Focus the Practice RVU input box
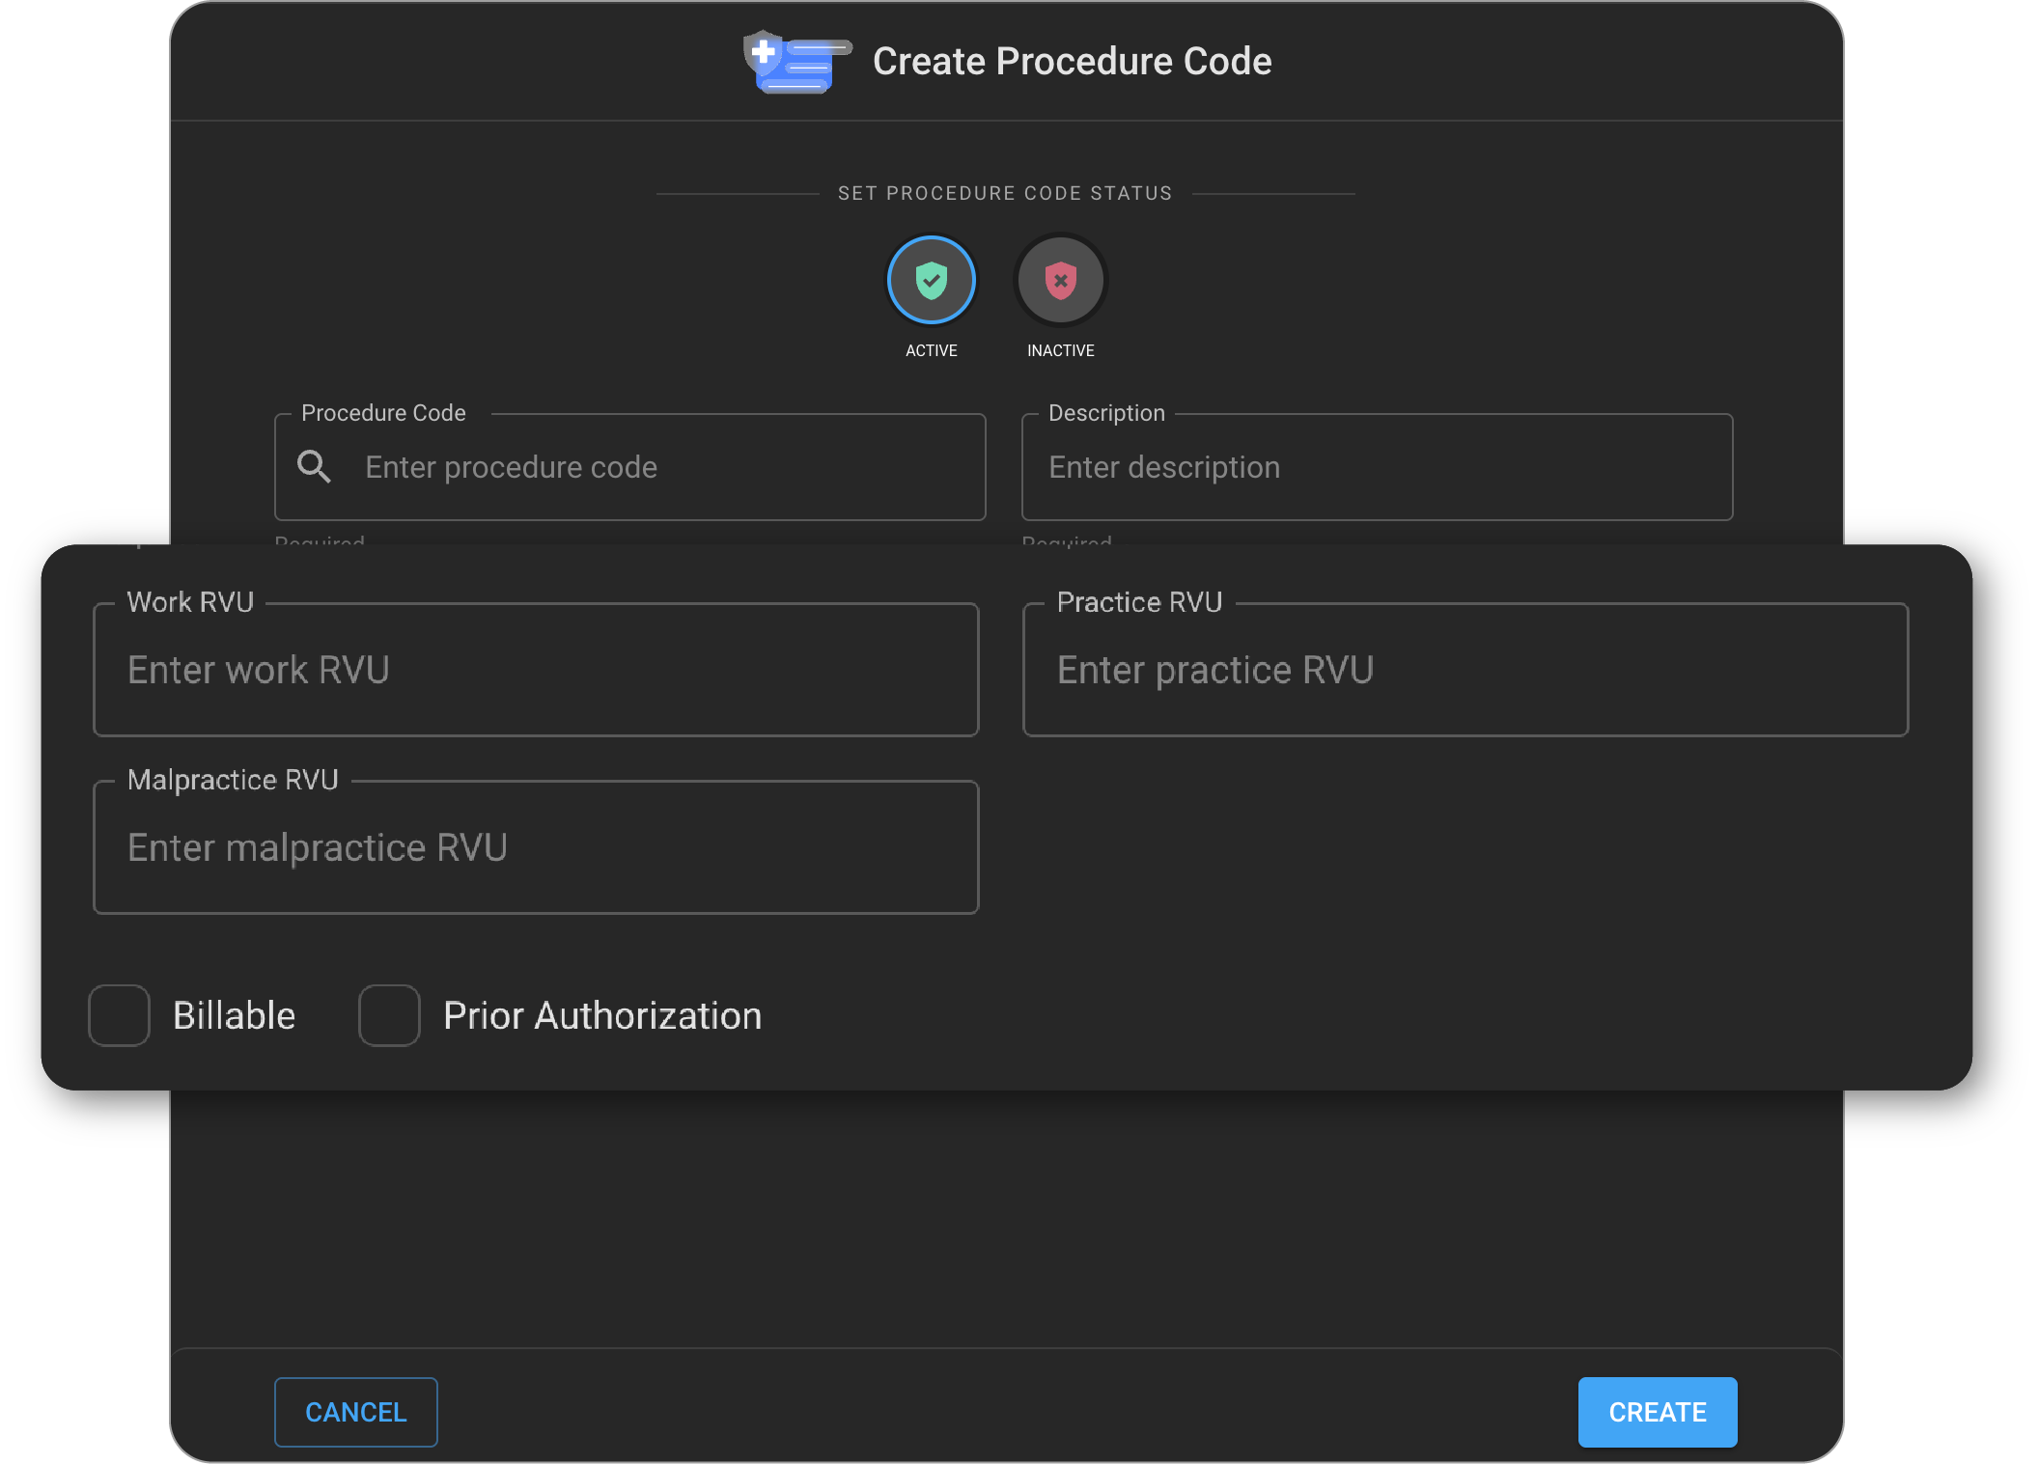The width and height of the screenshot is (2037, 1464). pos(1465,670)
